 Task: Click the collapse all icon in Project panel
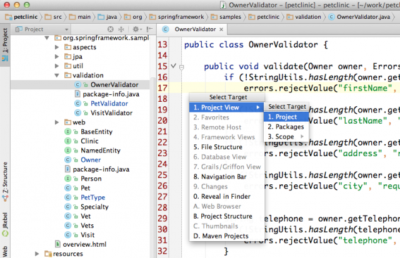pyautogui.click(x=121, y=29)
